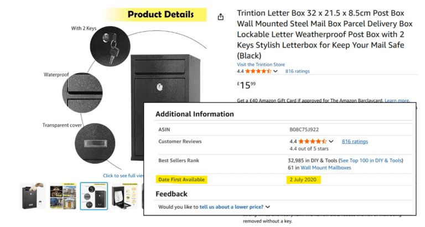Click the share icon beside the product image

click(x=221, y=17)
